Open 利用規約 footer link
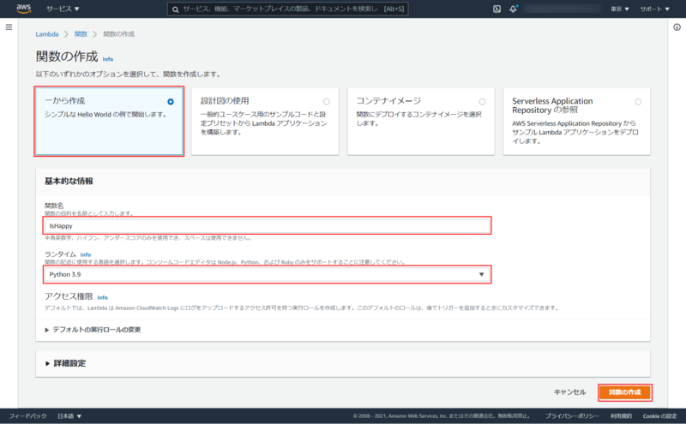This screenshot has height=424, width=686. tap(621, 416)
